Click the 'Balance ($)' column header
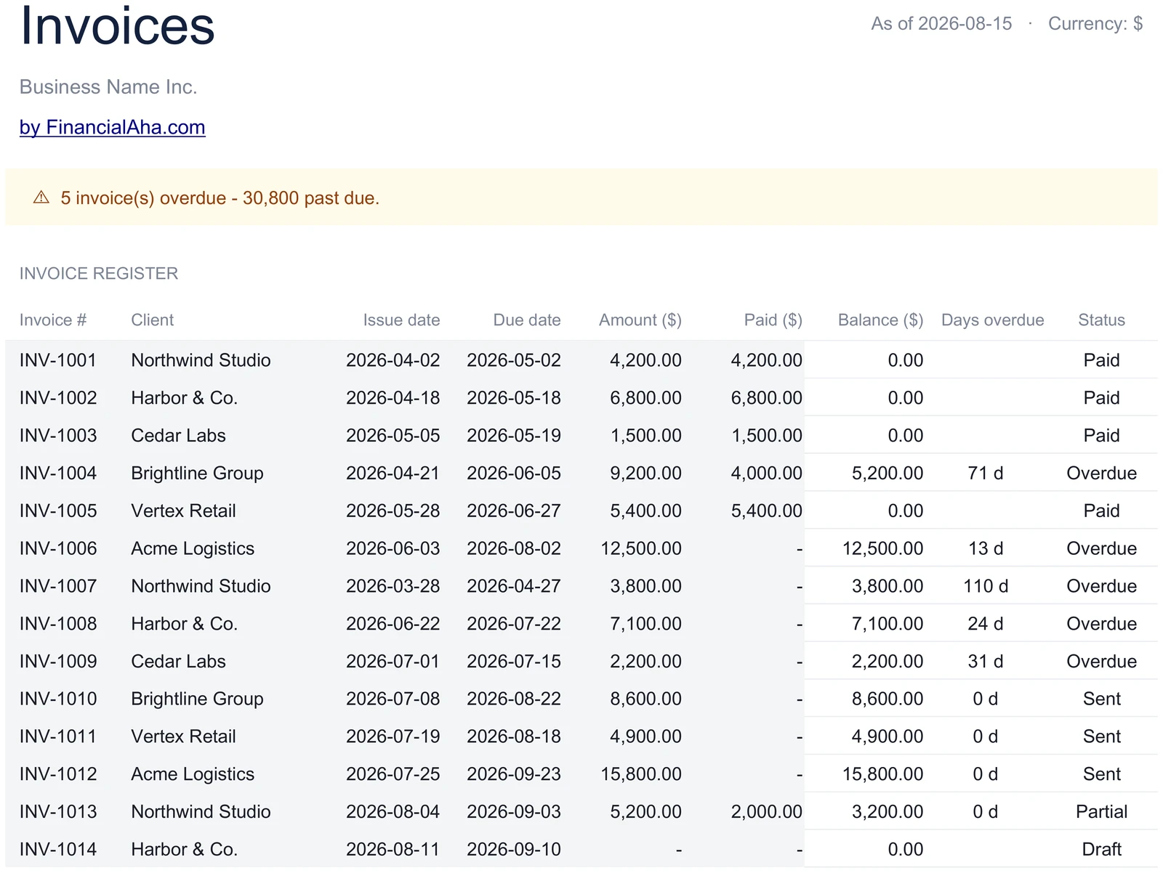This screenshot has width=1163, height=873. tap(881, 320)
